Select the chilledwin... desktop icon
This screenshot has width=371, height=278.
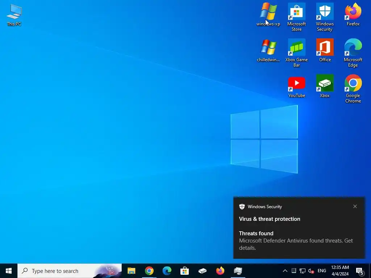268,51
